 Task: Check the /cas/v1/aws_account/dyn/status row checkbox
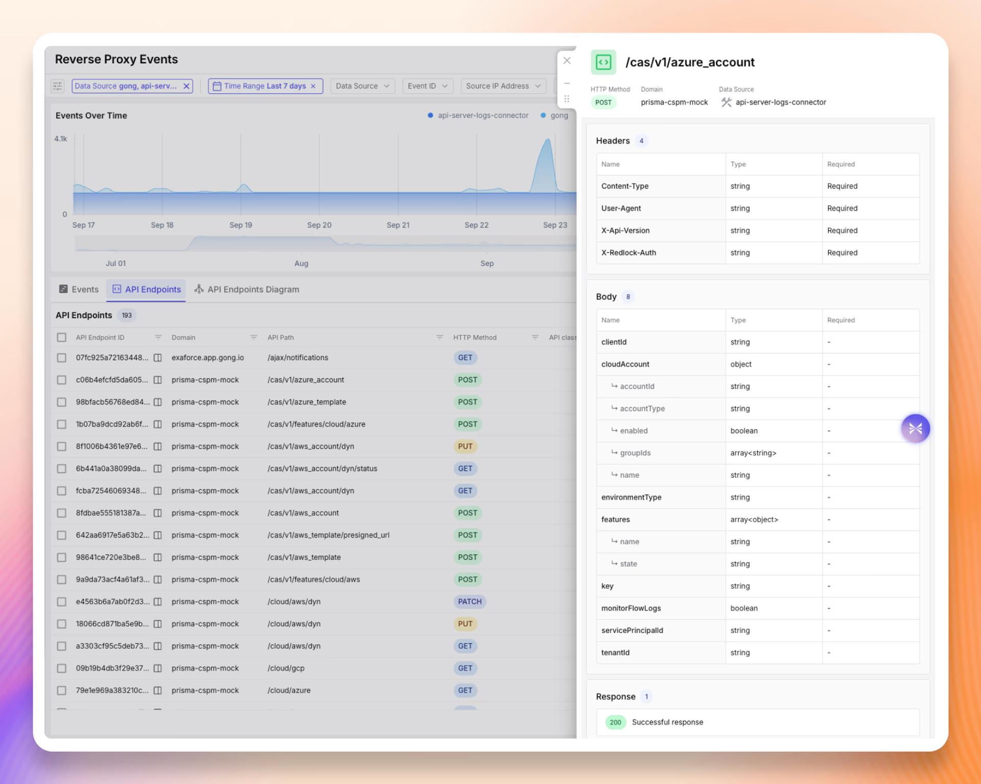pos(62,469)
